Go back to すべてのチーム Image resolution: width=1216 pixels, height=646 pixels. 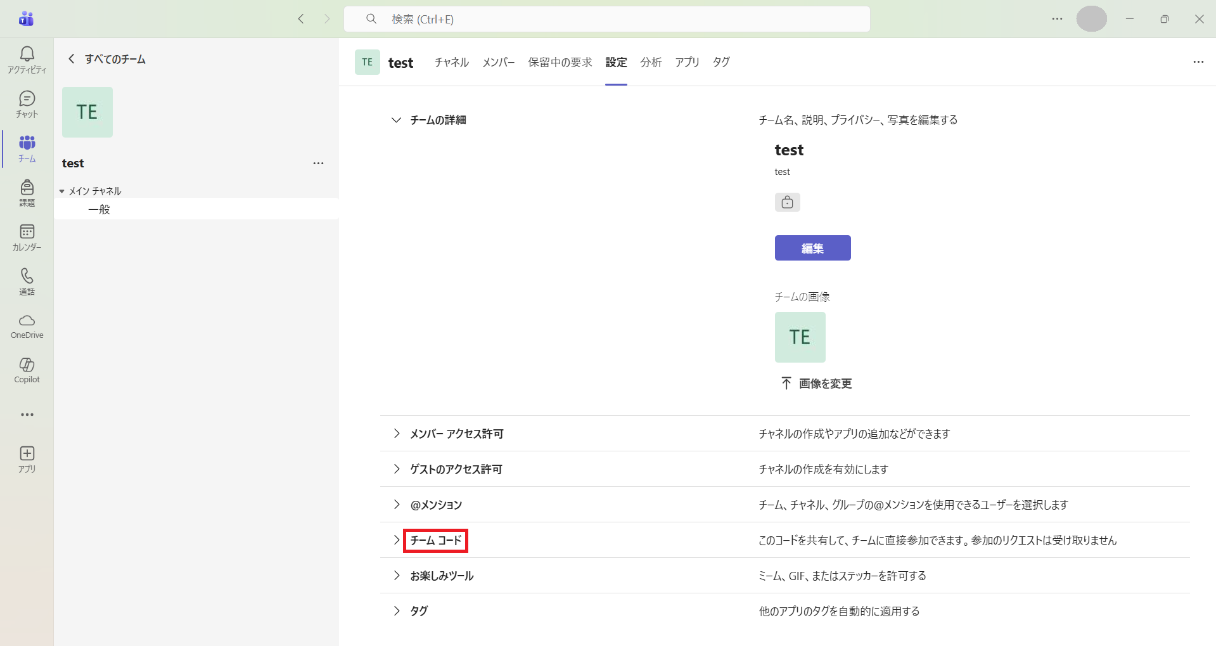click(106, 59)
